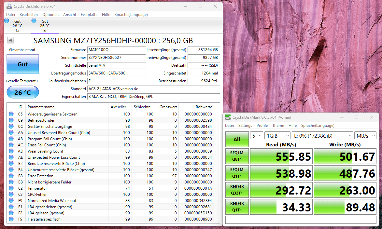This screenshot has height=229, width=382.
Task: Open Settings menu in CrystalDiskMark
Action: click(x=245, y=126)
